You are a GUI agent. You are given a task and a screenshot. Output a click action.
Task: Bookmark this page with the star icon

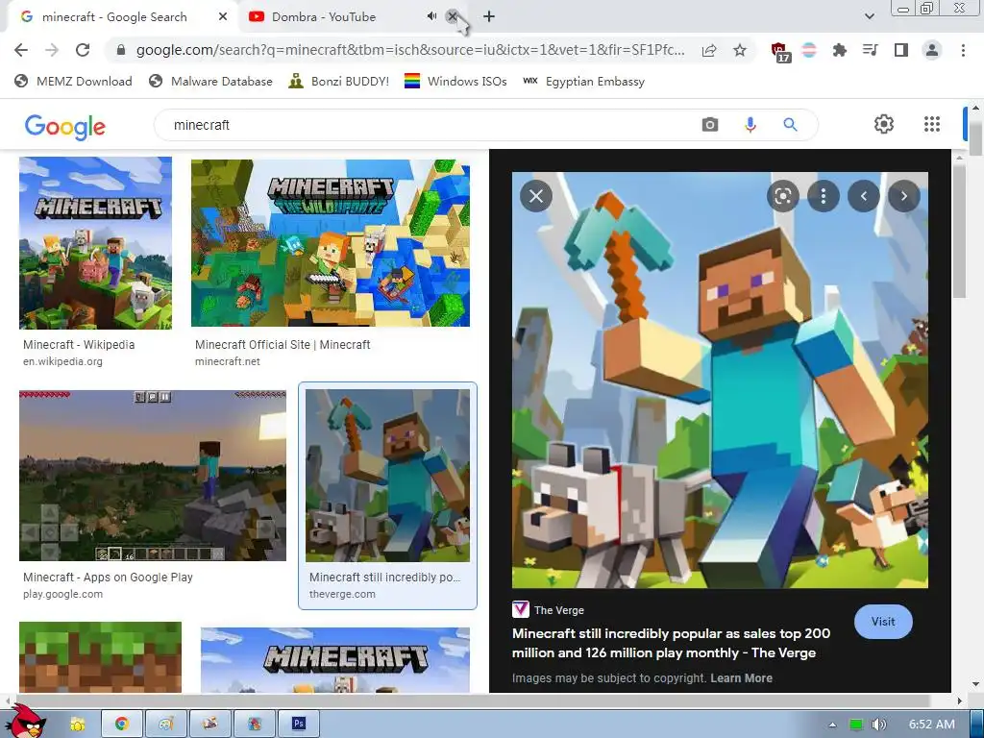[740, 50]
